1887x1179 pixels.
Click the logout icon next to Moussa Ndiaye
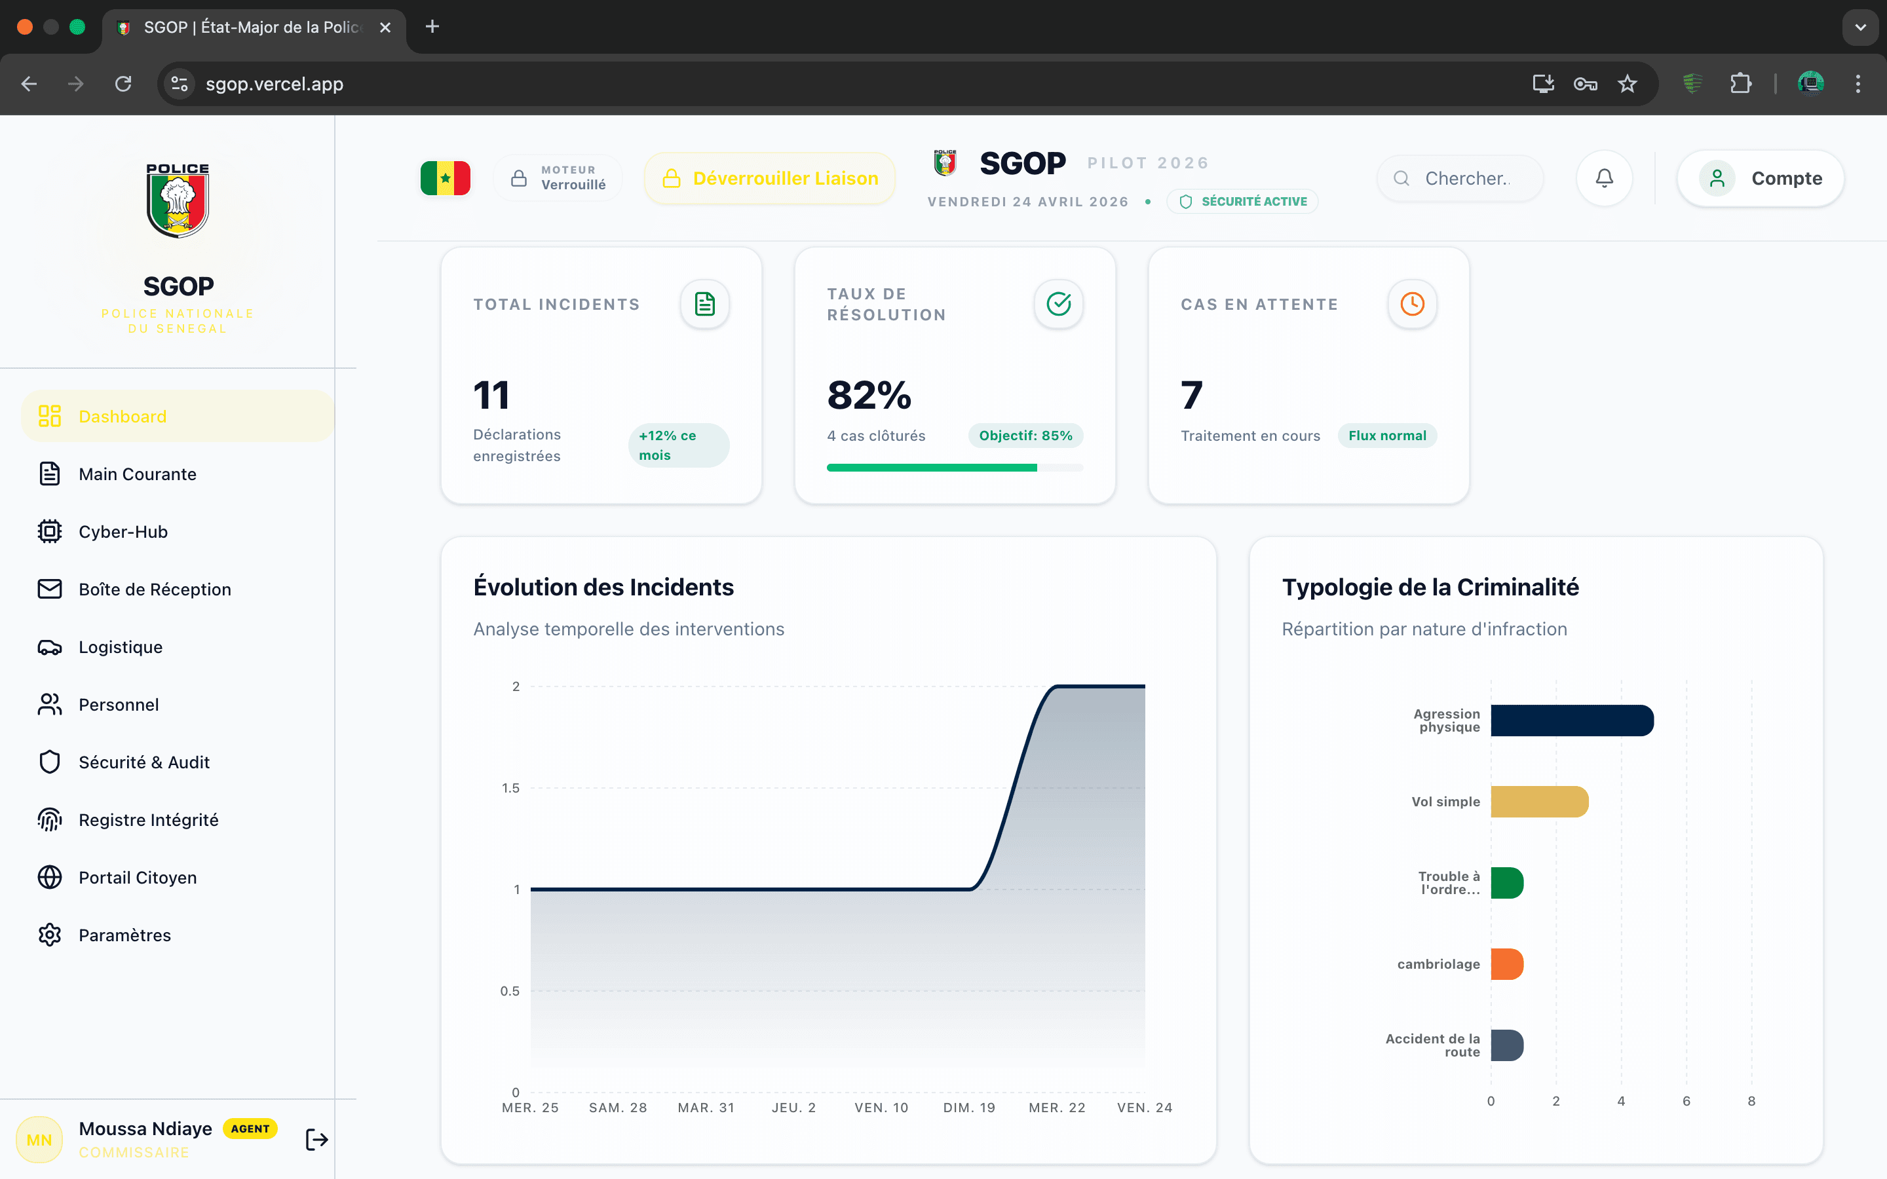click(x=316, y=1140)
